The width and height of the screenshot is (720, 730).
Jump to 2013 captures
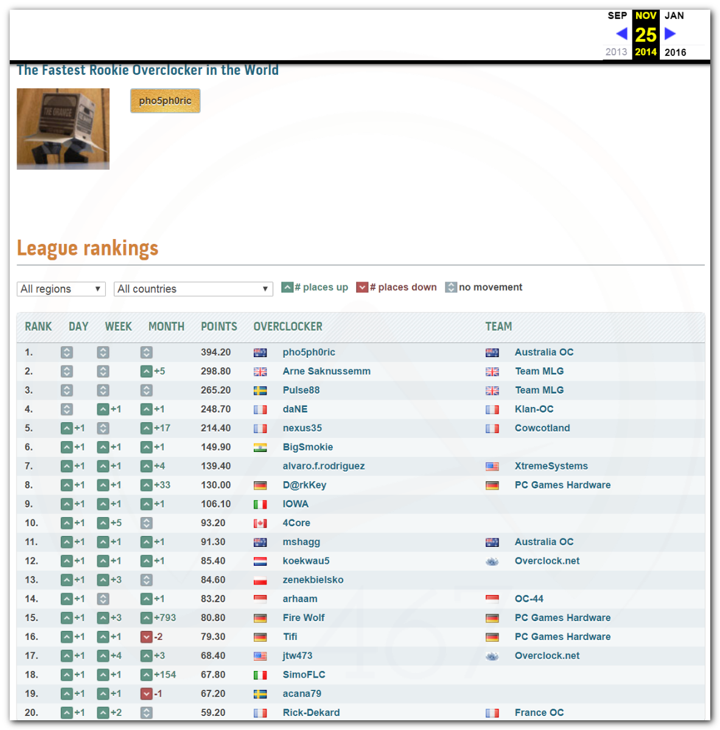[616, 52]
